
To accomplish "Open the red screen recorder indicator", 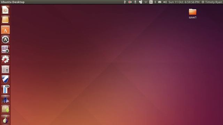I will (130, 2).
